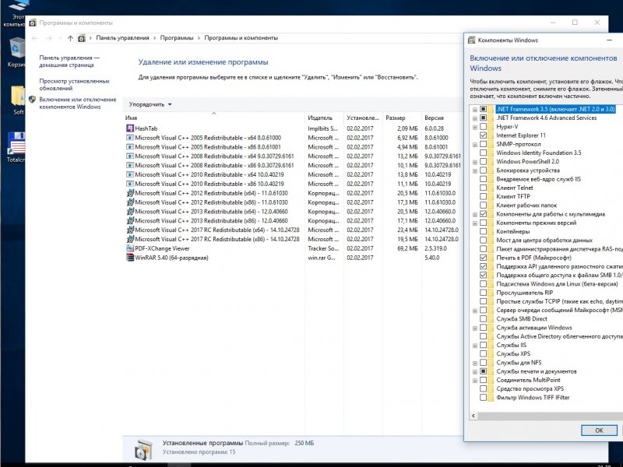Click scrollbar left arrow in components list
Screen dimensions: 623x467
pyautogui.click(x=473, y=416)
